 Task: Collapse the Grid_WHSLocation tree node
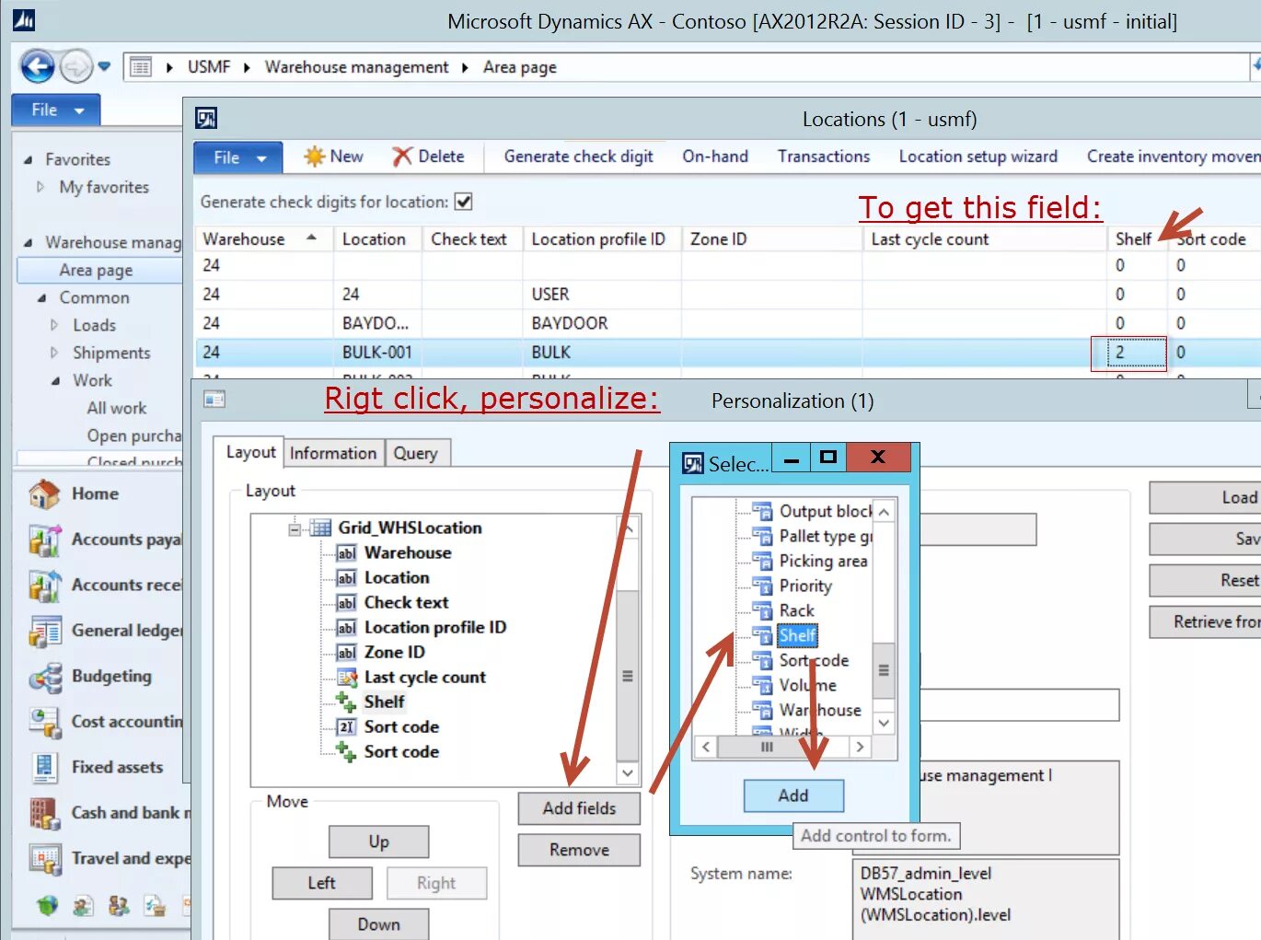point(295,529)
